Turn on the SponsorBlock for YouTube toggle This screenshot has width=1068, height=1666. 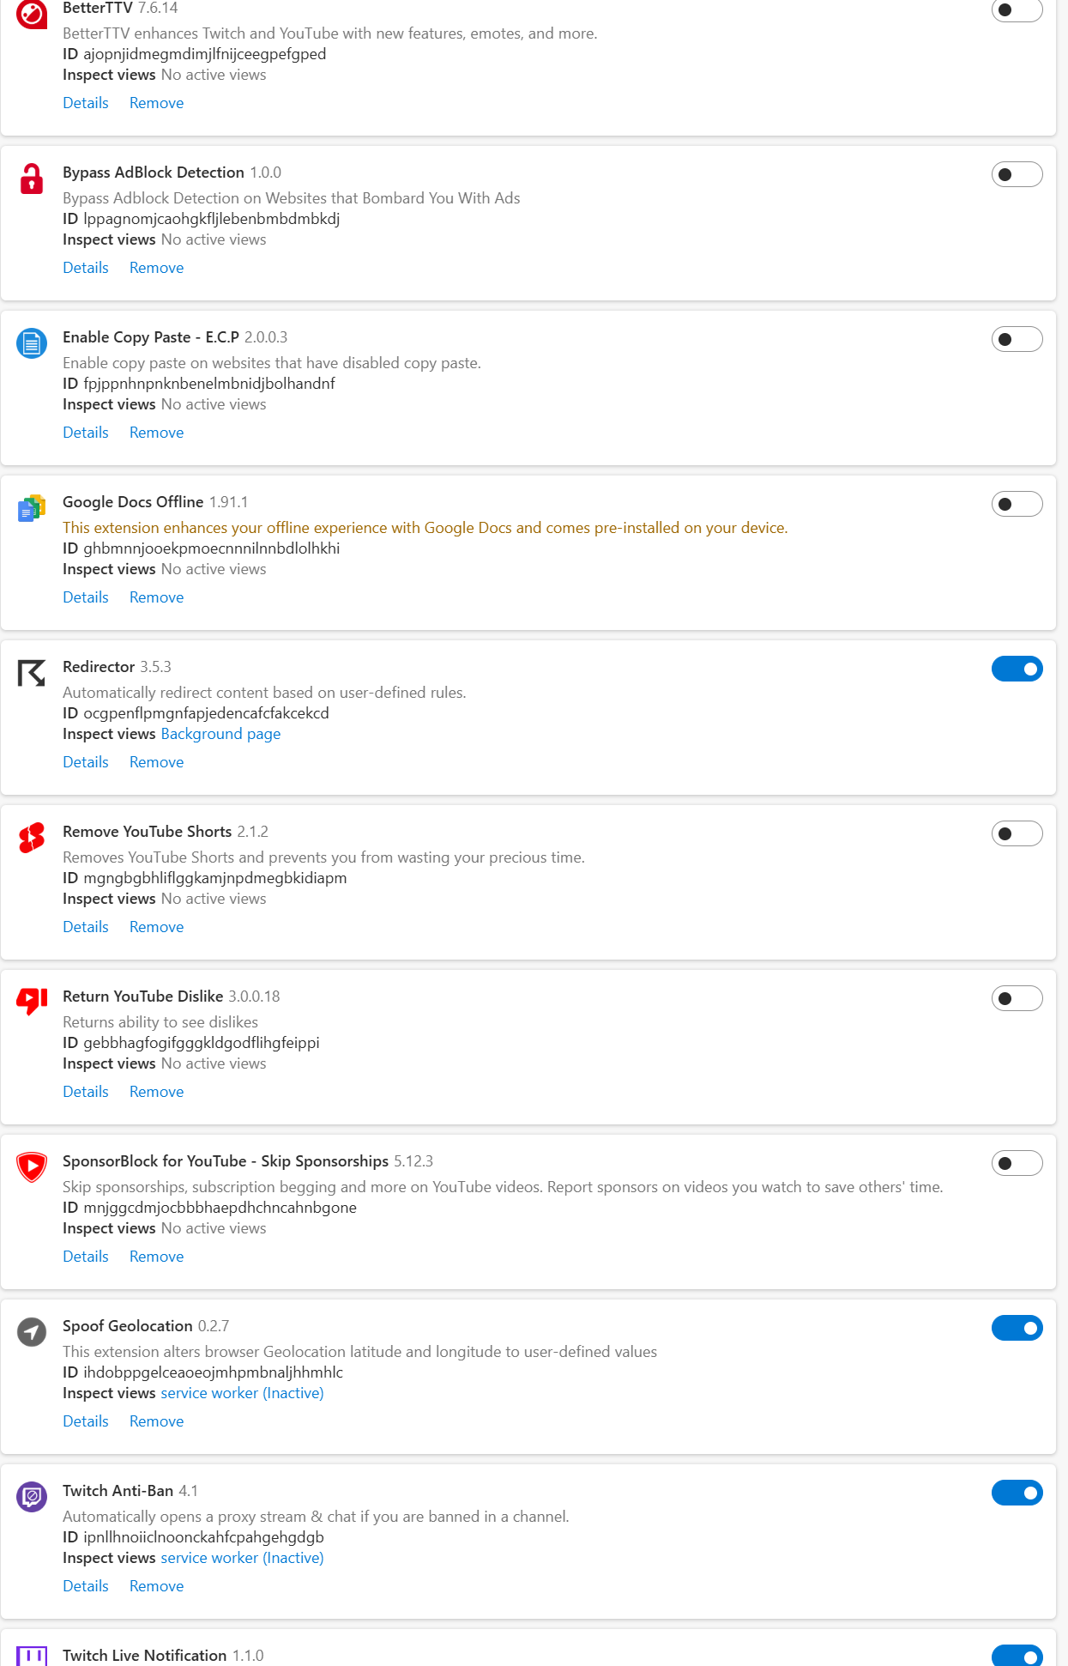tap(1017, 1163)
